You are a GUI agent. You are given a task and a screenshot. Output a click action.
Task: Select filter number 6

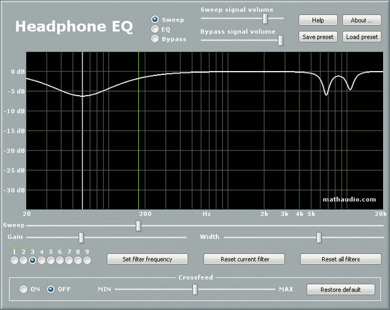tap(60, 260)
